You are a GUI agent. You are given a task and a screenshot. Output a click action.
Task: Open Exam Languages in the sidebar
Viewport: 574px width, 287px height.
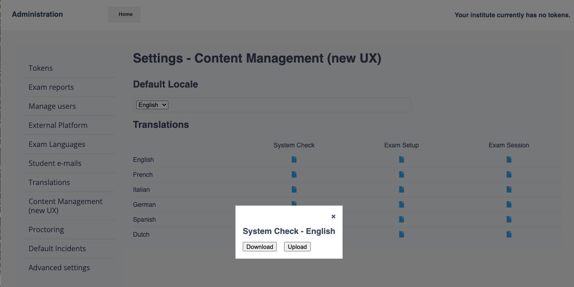(x=57, y=144)
